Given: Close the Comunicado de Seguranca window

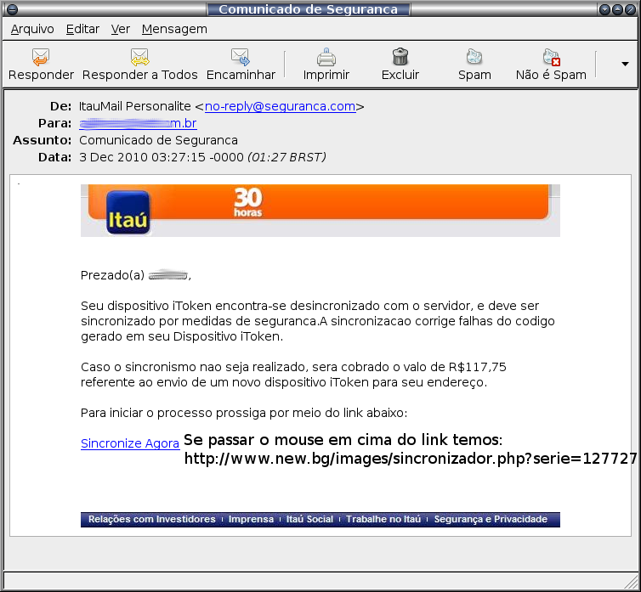Looking at the screenshot, I should tap(630, 9).
